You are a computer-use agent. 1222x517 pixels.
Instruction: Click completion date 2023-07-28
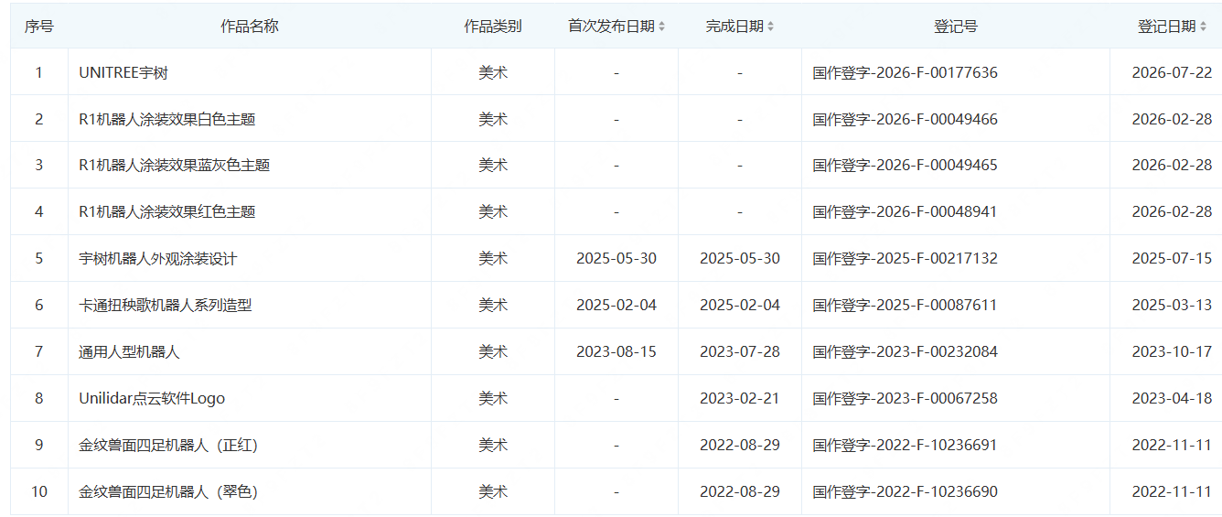coord(740,351)
